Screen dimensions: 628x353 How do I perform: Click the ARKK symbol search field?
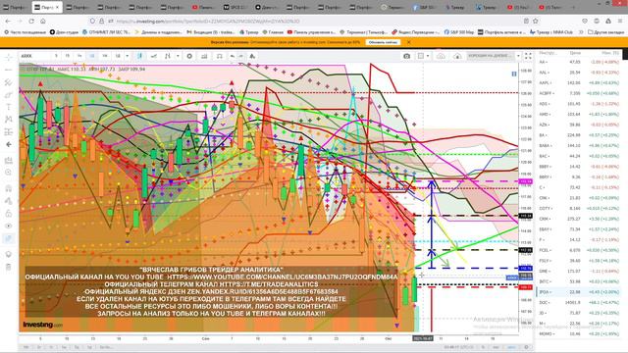[34, 56]
